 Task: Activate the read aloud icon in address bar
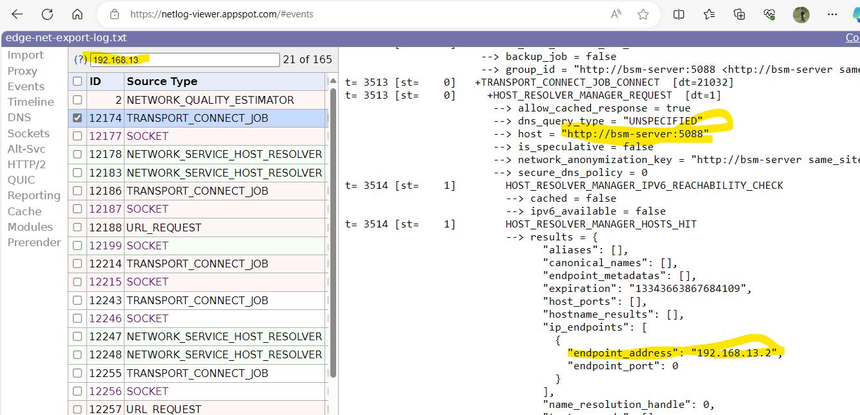(x=616, y=14)
